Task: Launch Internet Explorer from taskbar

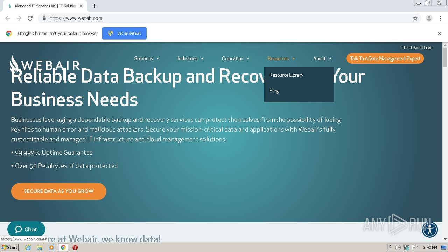Action: point(28,247)
